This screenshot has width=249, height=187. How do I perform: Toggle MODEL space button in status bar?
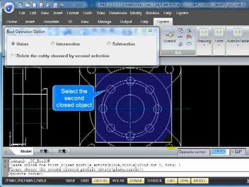pos(200,181)
